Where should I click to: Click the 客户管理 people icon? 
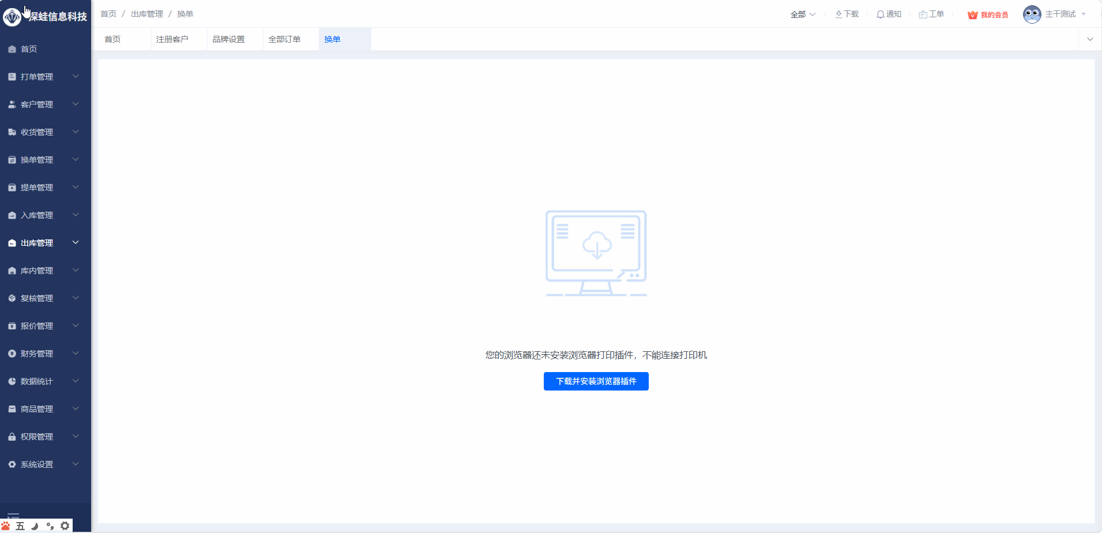pos(12,104)
